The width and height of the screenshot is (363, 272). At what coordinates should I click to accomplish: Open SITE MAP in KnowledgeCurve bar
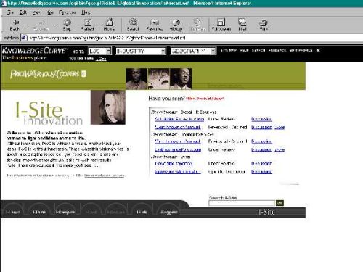coord(228,51)
